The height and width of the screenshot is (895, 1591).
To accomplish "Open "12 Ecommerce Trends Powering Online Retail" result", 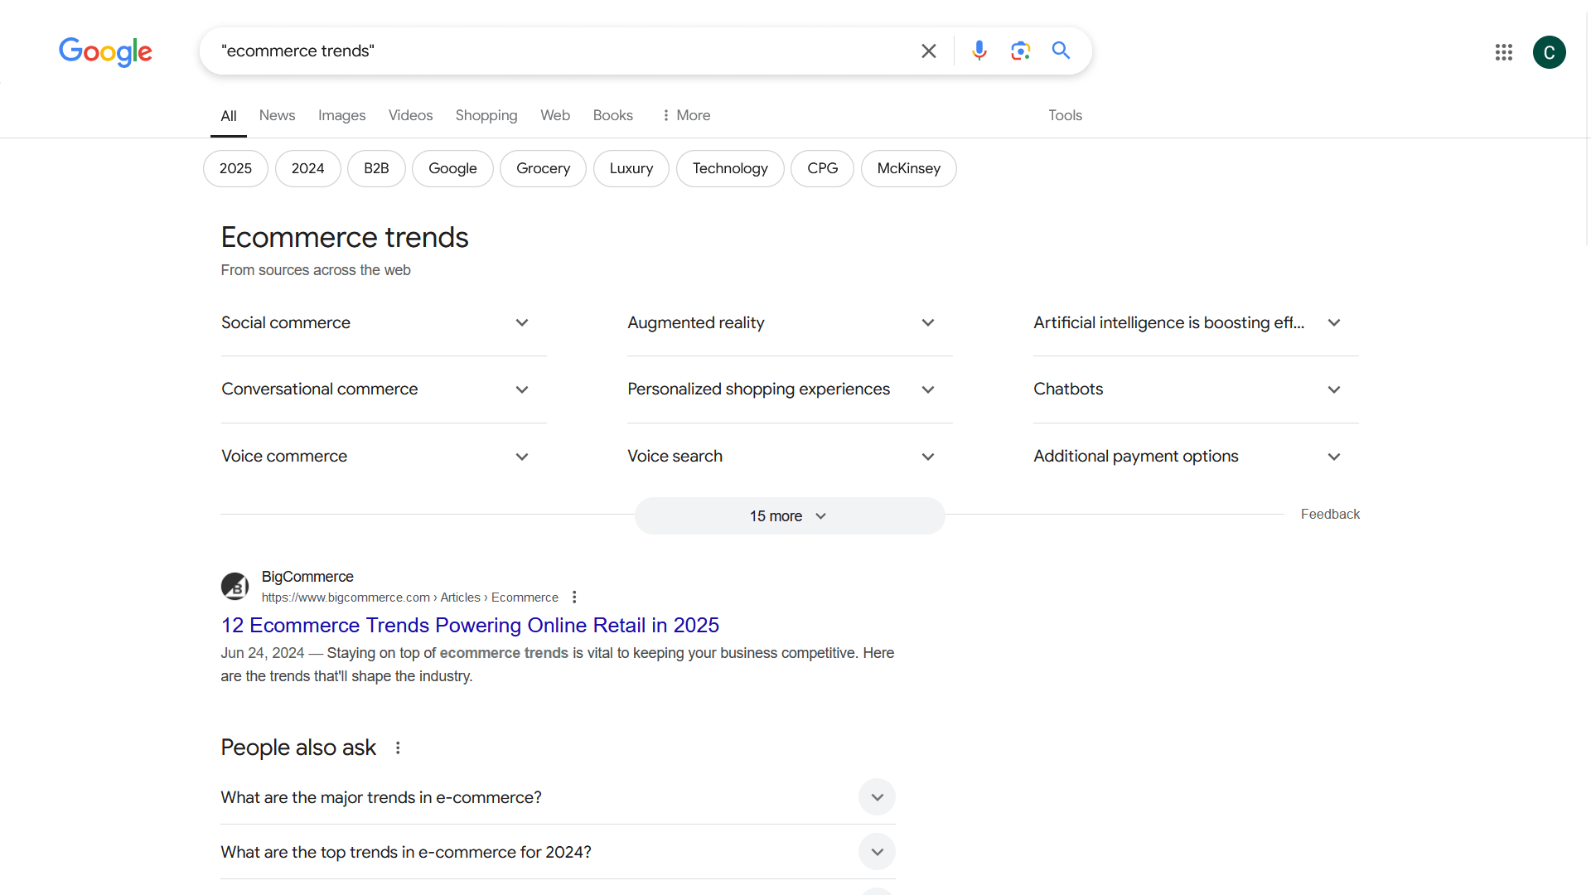I will point(470,626).
